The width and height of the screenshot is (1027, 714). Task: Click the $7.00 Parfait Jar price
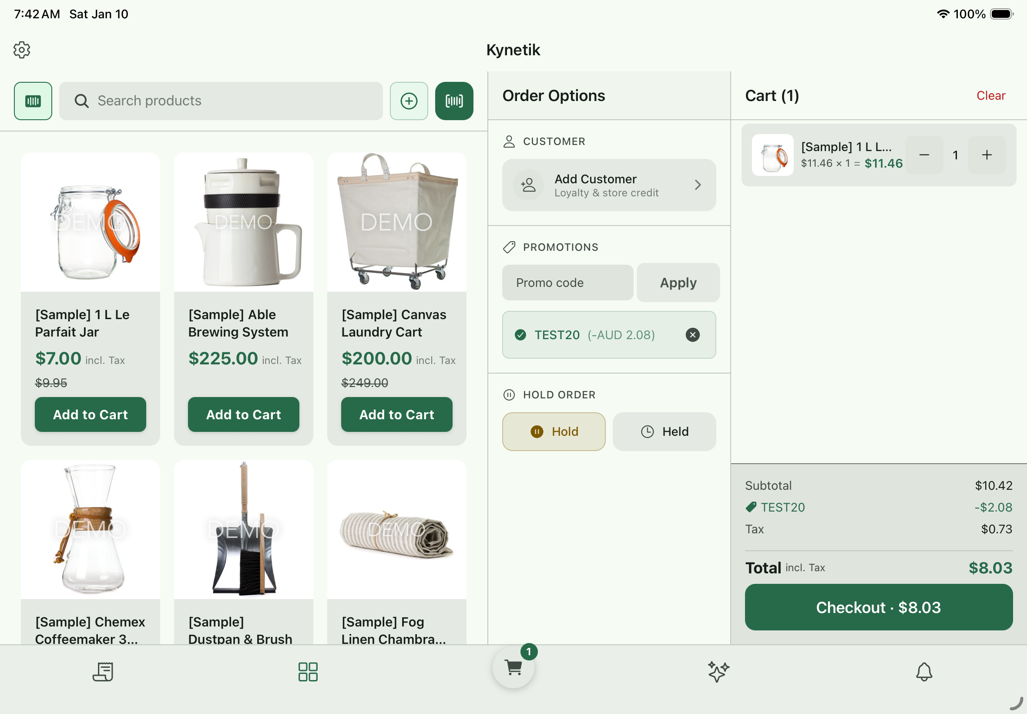tap(58, 358)
